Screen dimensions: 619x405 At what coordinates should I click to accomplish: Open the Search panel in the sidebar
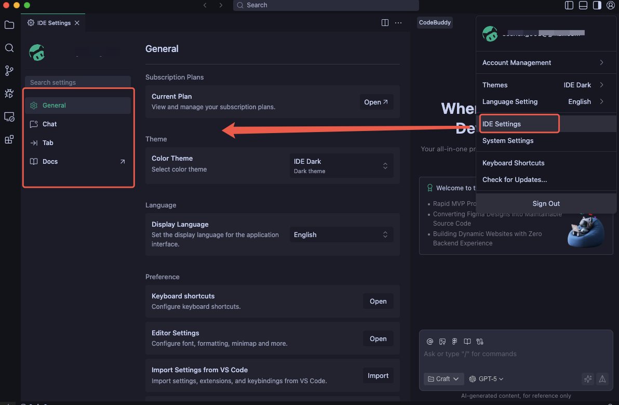tap(9, 48)
